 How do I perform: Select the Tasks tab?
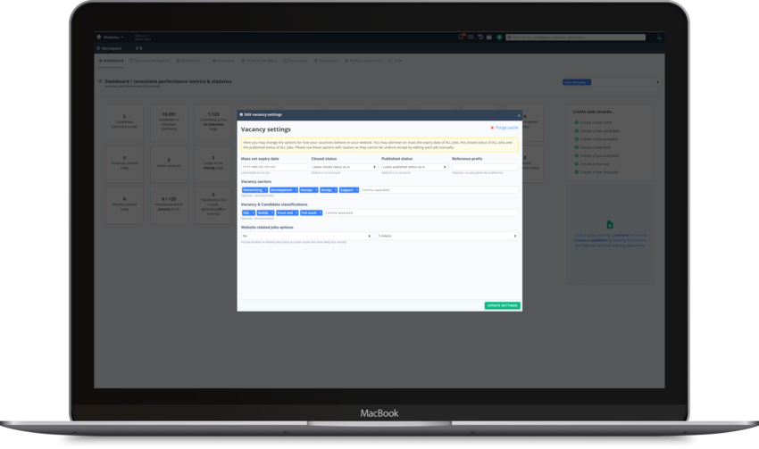396,61
